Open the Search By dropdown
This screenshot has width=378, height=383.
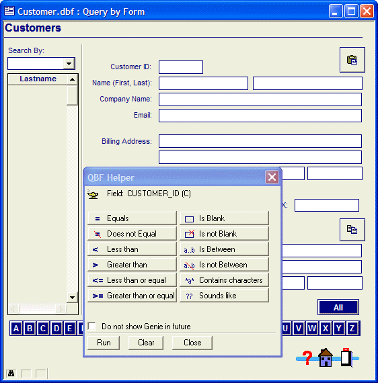pos(69,64)
